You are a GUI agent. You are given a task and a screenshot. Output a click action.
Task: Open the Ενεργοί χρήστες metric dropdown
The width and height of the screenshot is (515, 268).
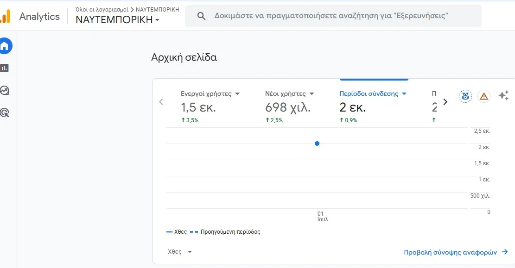tap(237, 94)
